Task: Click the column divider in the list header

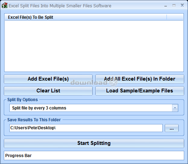Action: (166, 17)
